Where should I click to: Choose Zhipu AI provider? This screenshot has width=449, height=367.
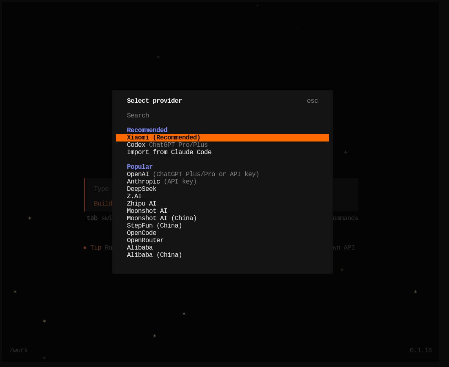tap(222, 203)
